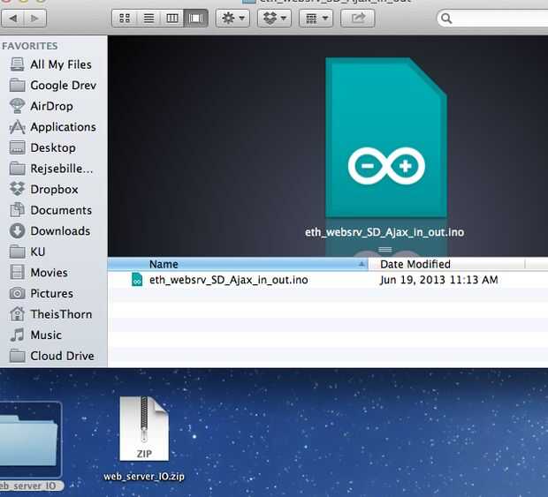
Task: Open Movies in sidebar
Action: tap(38, 273)
